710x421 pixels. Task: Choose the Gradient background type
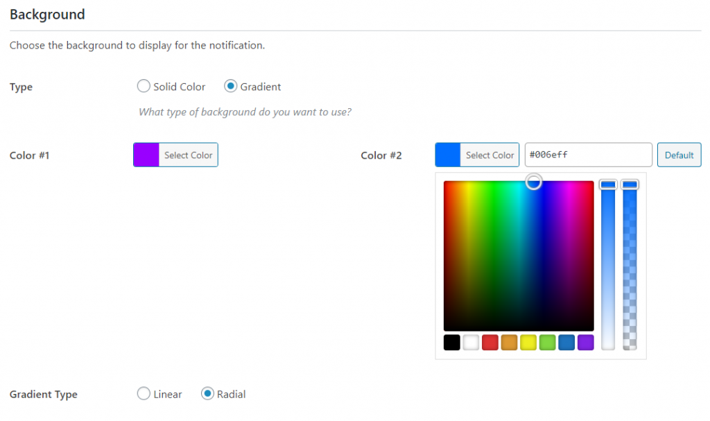click(231, 87)
